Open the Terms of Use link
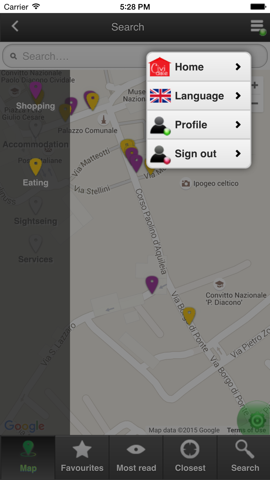The height and width of the screenshot is (480, 270). point(246,430)
